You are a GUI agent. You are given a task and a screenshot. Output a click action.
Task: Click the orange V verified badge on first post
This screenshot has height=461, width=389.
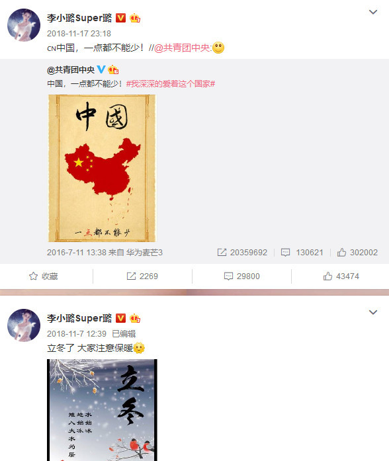click(x=120, y=18)
